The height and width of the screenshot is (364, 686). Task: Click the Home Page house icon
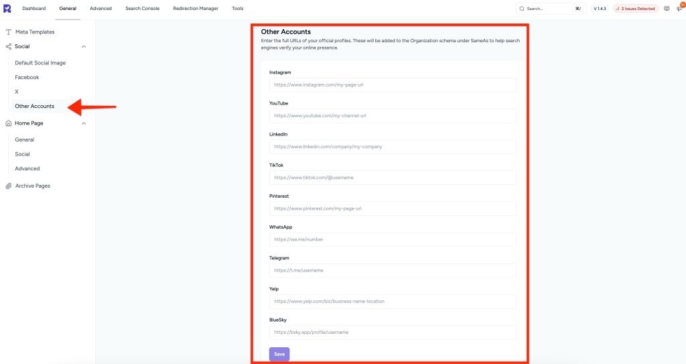pyautogui.click(x=9, y=123)
